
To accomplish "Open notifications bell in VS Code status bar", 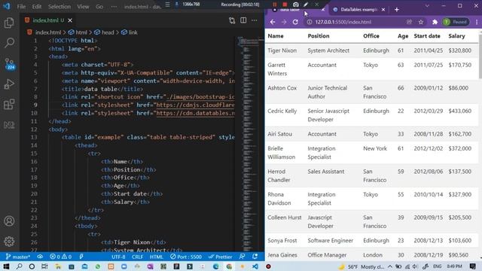I will click(255, 257).
